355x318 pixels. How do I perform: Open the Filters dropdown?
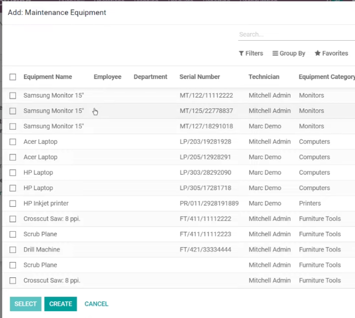pos(251,53)
